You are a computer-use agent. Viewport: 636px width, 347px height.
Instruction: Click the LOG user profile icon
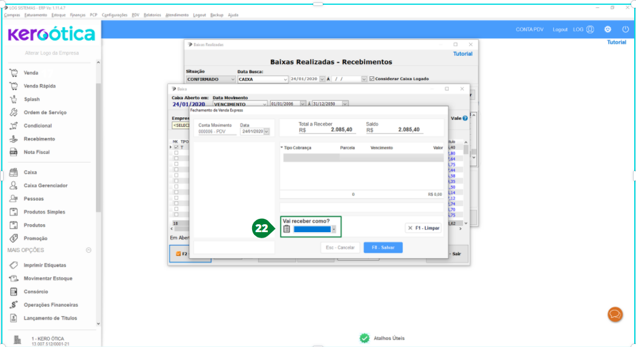point(590,29)
